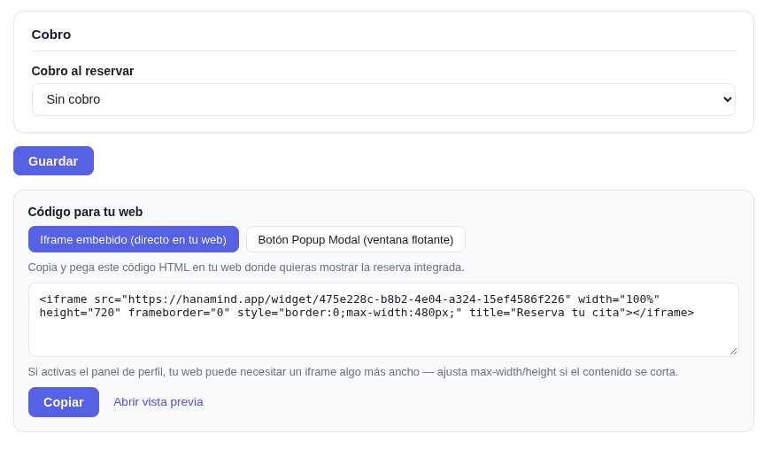772x450 pixels.
Task: Click the Cobro al reservar label
Action: pyautogui.click(x=82, y=71)
